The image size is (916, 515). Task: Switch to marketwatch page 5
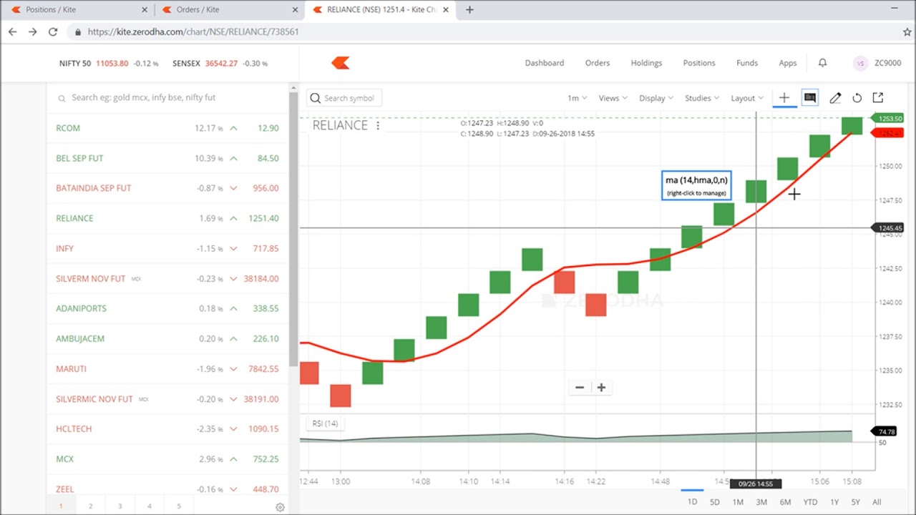(179, 506)
